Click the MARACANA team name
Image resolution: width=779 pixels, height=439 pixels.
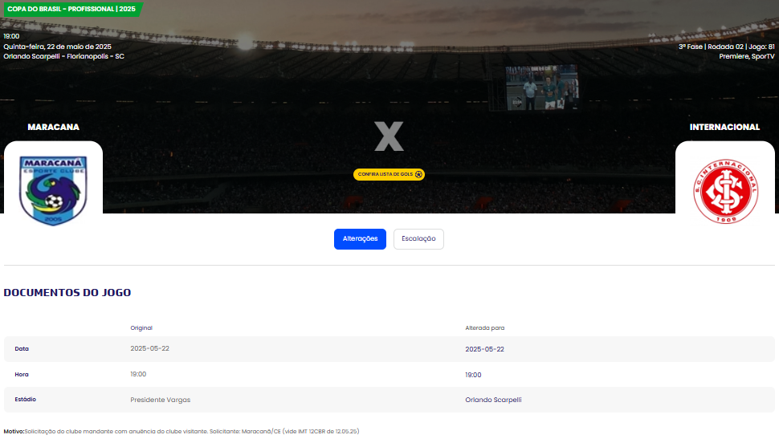tap(54, 127)
